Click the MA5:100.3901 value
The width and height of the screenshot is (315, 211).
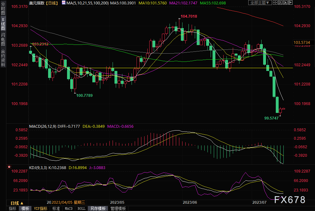[x=123, y=3]
